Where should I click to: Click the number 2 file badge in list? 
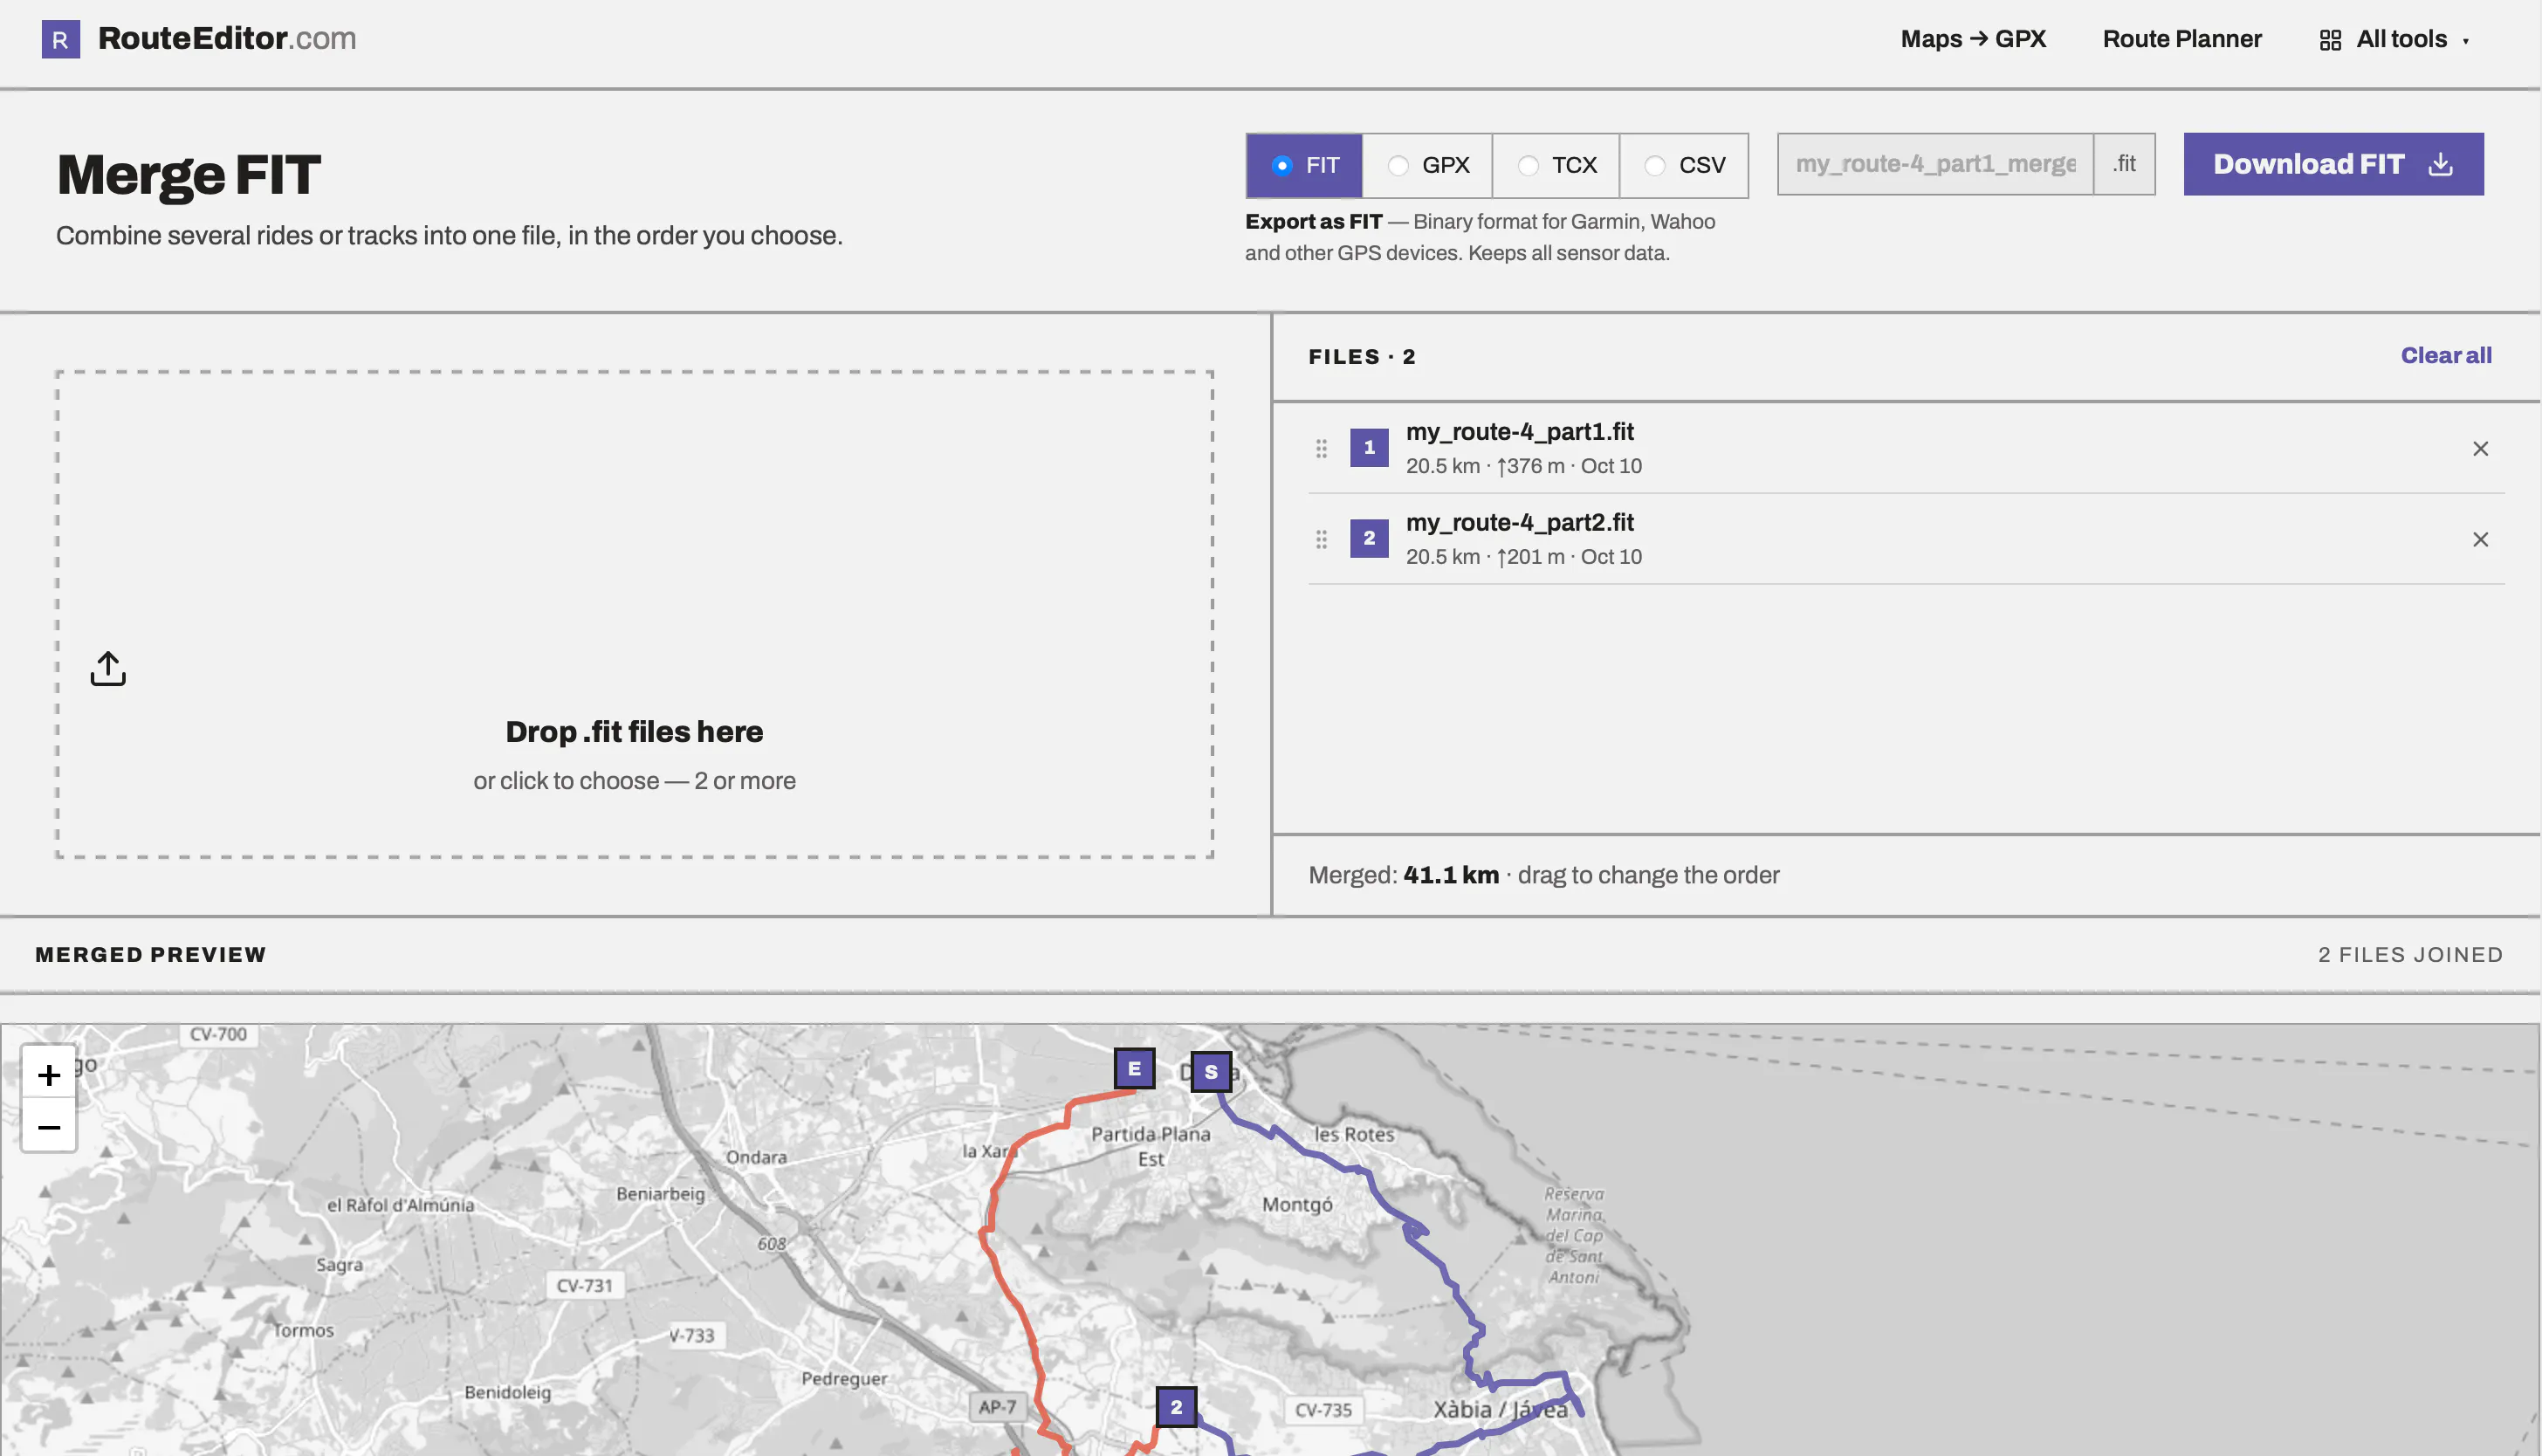pyautogui.click(x=1369, y=538)
